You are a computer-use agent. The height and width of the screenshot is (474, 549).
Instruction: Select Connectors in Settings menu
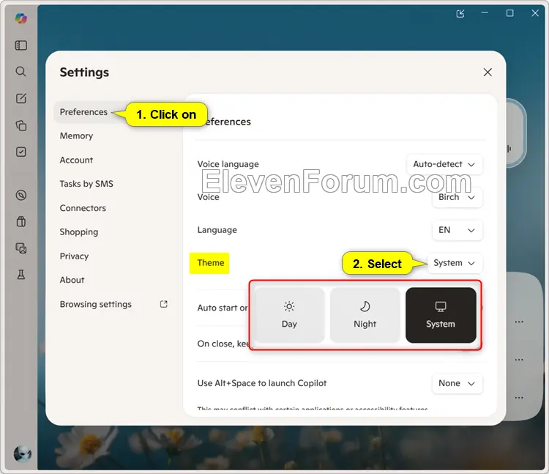pos(83,208)
